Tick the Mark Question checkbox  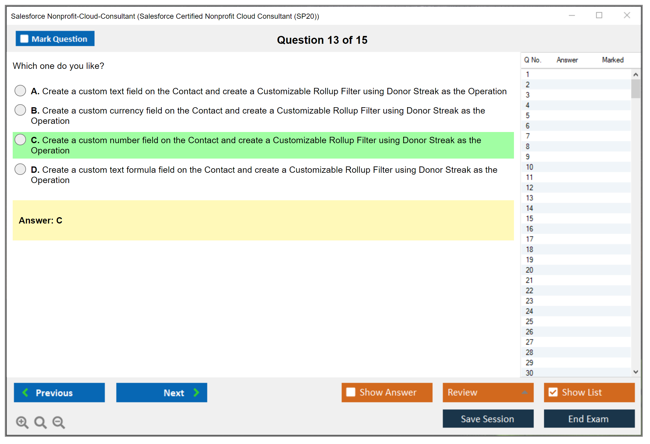[x=24, y=39]
